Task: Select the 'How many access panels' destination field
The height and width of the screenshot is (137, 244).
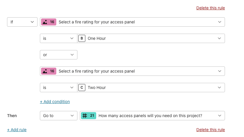Action: pyautogui.click(x=152, y=116)
